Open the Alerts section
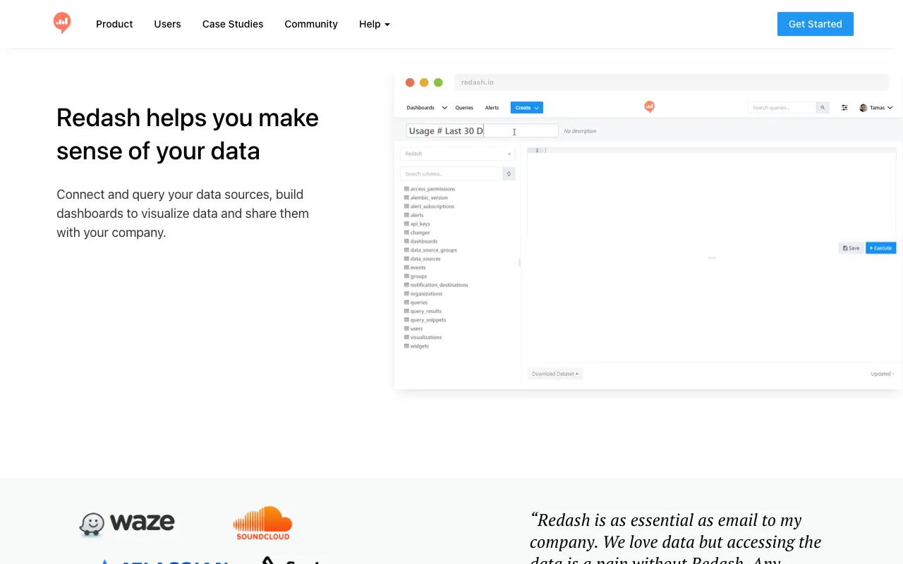Screen dimensions: 903x564 click(492, 107)
